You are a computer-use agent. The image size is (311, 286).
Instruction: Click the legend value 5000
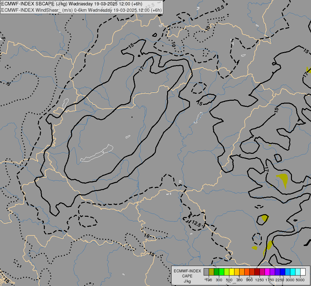coord(300,280)
